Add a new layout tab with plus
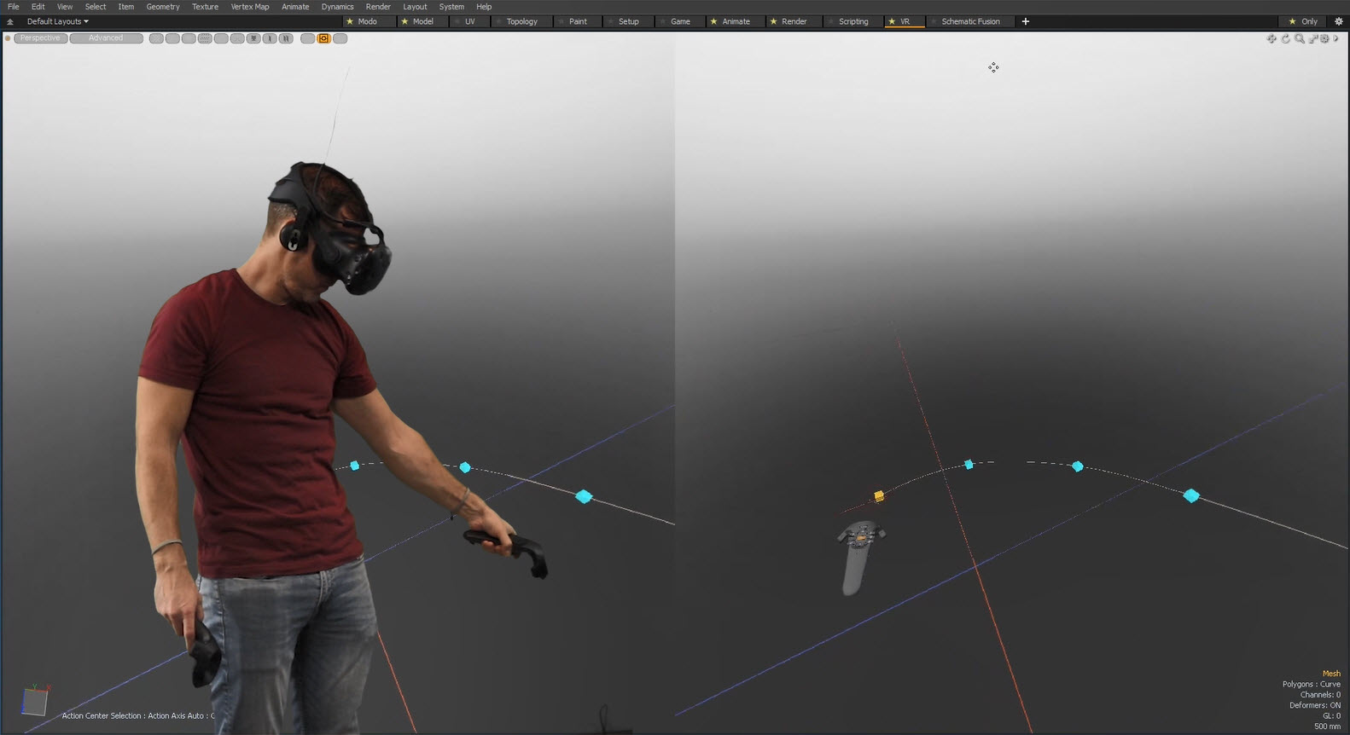This screenshot has height=735, width=1350. click(x=1026, y=21)
